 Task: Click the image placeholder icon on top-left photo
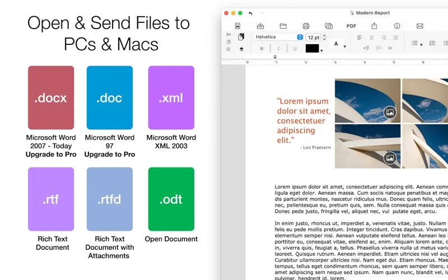[x=390, y=113]
